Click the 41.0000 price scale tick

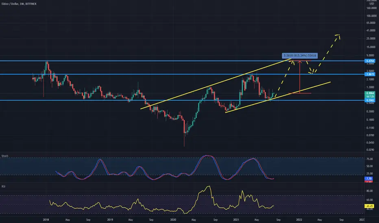click(x=372, y=31)
